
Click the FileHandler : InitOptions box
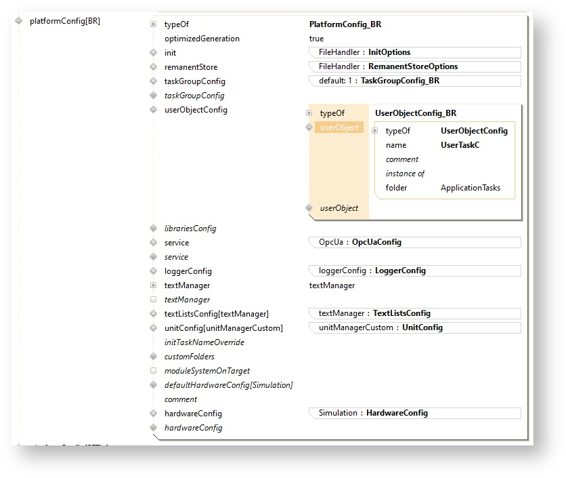pyautogui.click(x=414, y=53)
